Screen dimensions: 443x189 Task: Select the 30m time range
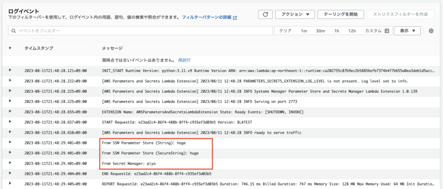tap(320, 31)
